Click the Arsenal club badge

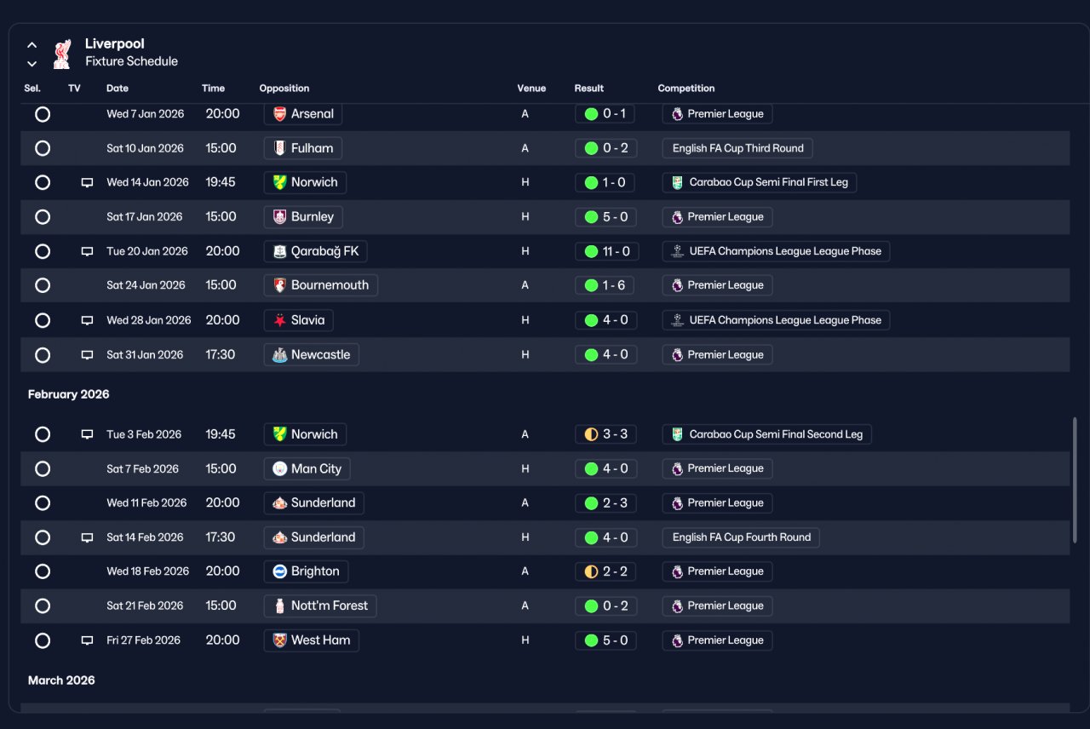279,114
